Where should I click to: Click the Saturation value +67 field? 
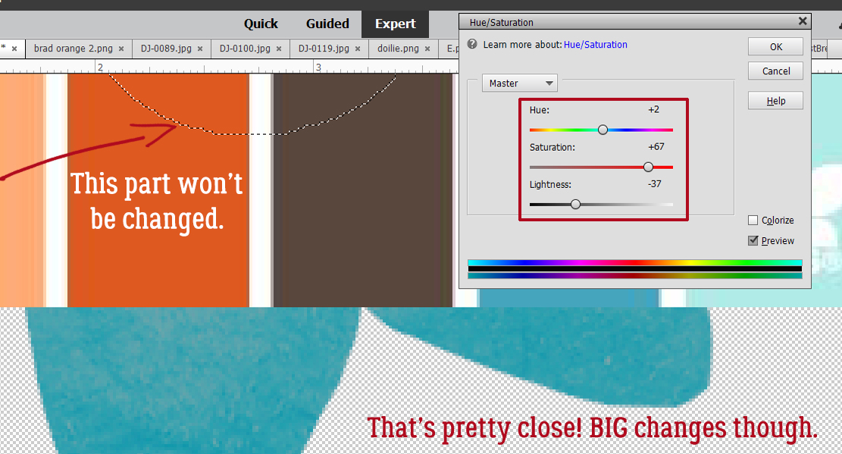coord(656,147)
